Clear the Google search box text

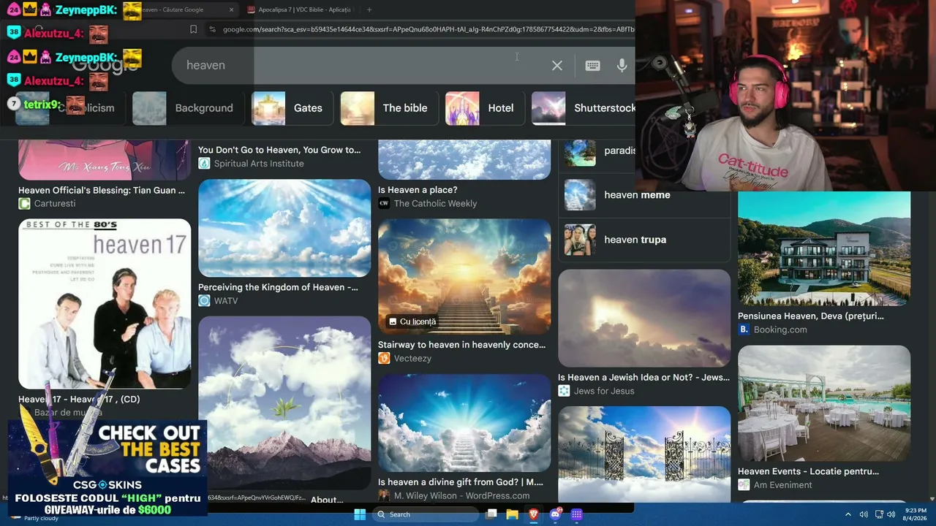[x=557, y=65]
